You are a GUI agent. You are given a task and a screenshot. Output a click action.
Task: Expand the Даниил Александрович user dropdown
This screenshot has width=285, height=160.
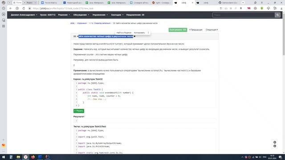[24, 15]
